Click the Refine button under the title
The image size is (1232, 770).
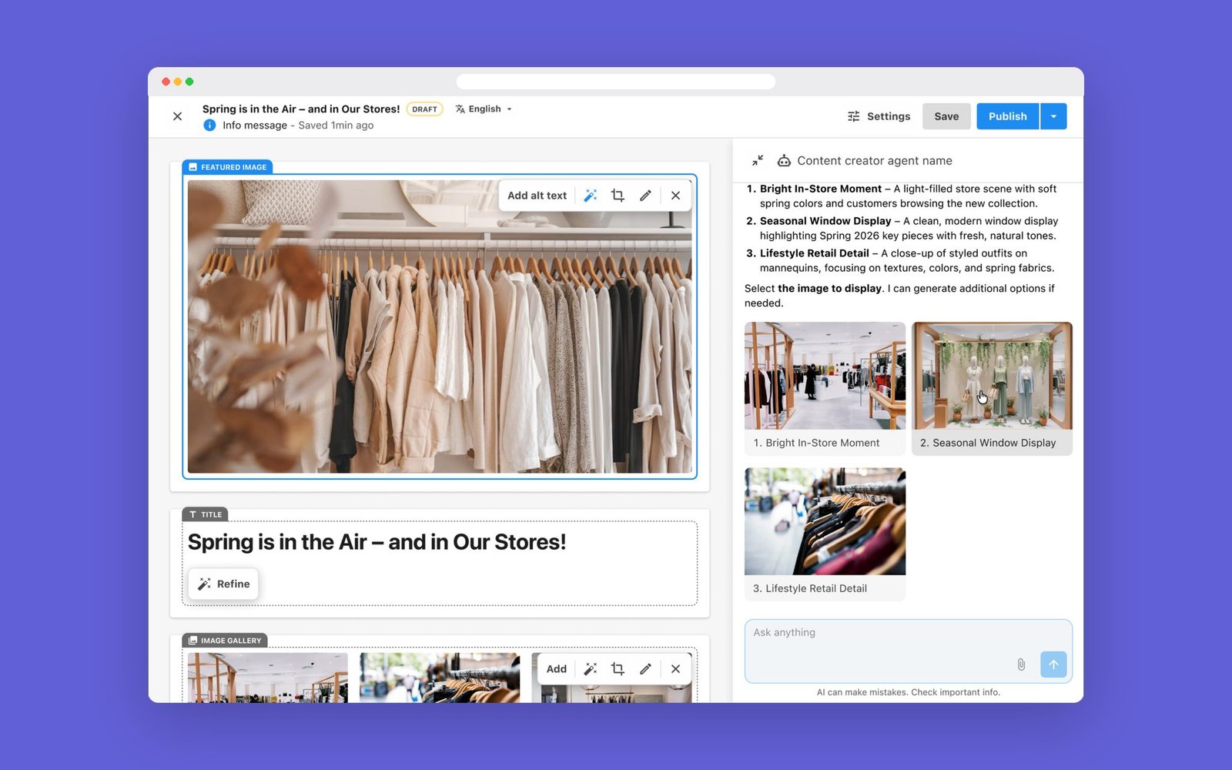(223, 584)
